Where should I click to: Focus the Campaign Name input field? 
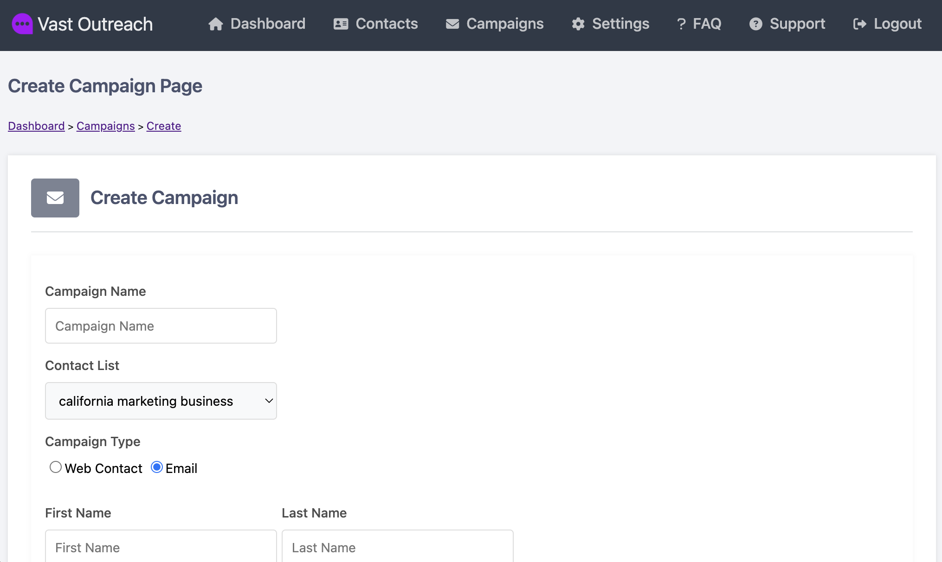pyautogui.click(x=161, y=326)
